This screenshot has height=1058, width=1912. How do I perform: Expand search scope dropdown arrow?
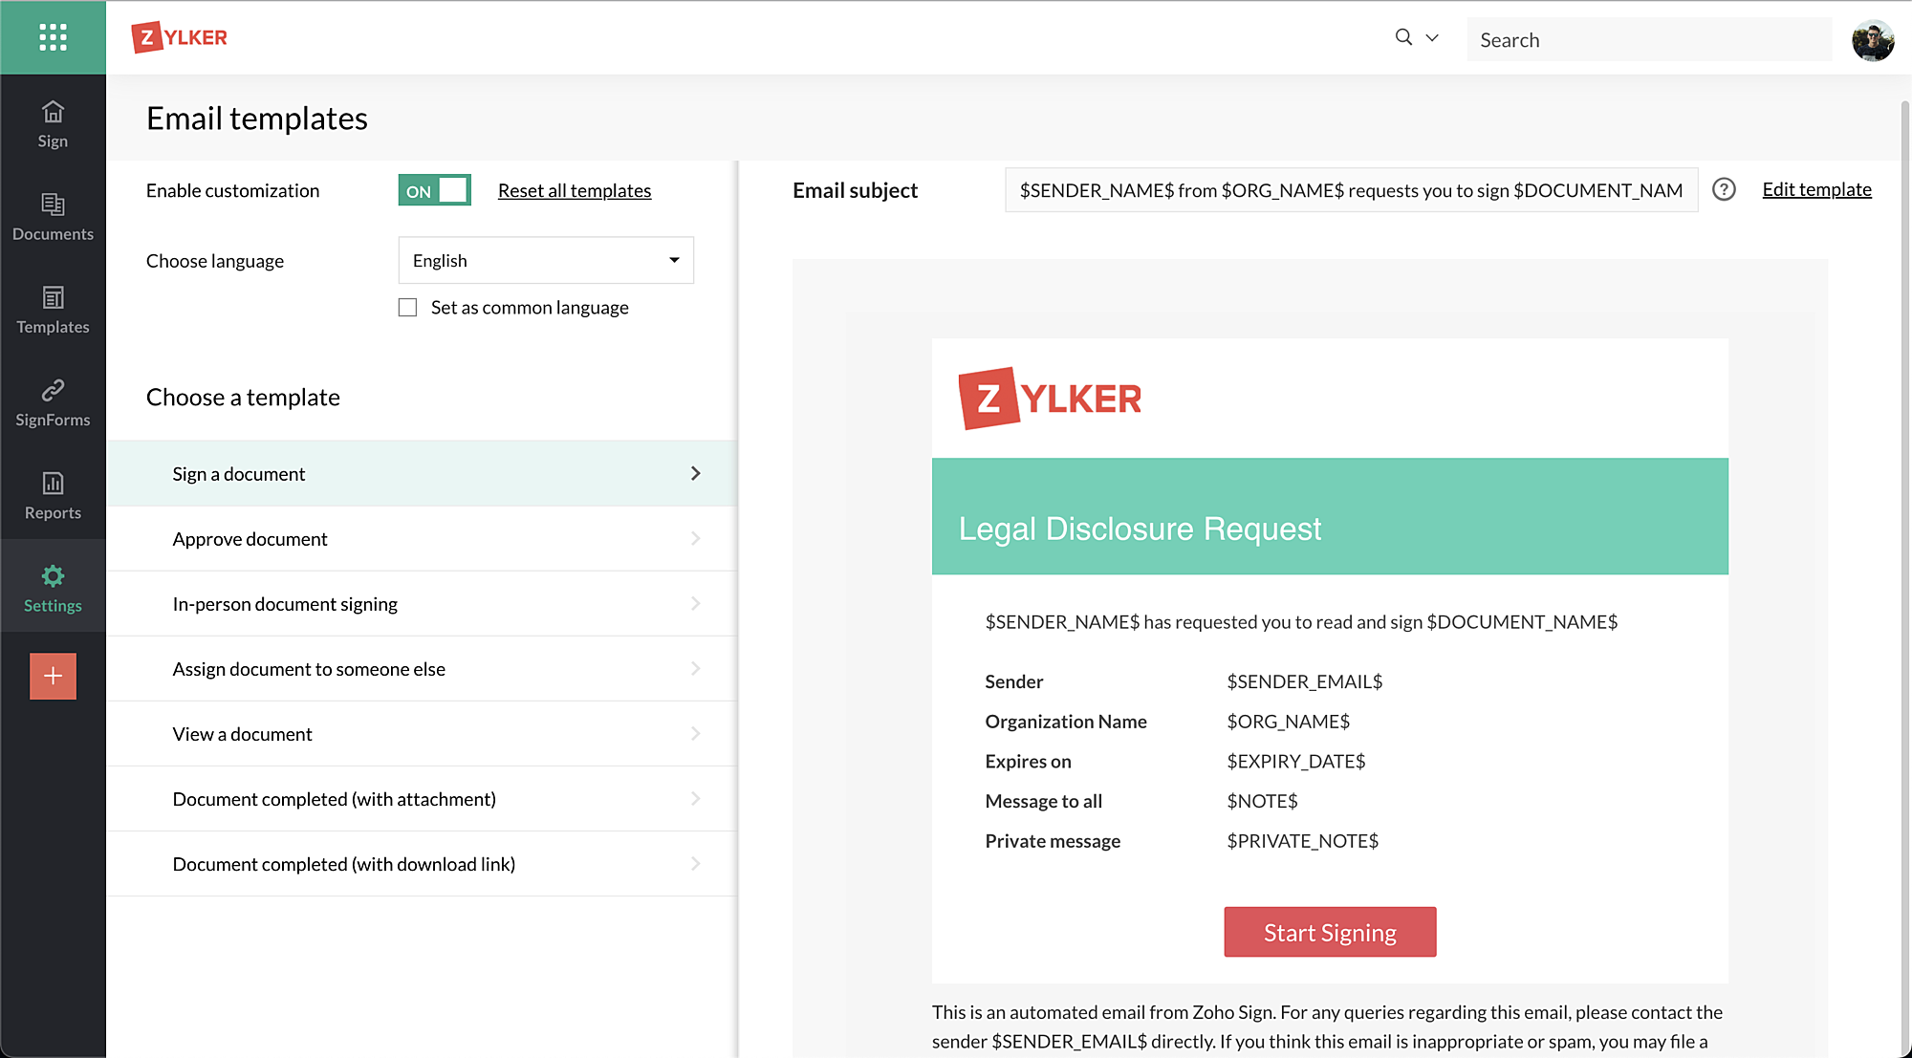pyautogui.click(x=1432, y=38)
